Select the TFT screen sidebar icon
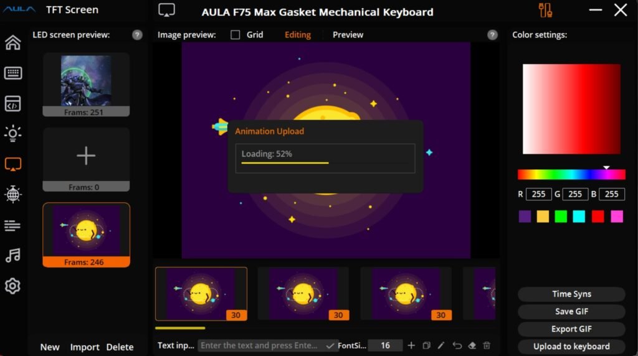Image resolution: width=638 pixels, height=356 pixels. (x=12, y=164)
